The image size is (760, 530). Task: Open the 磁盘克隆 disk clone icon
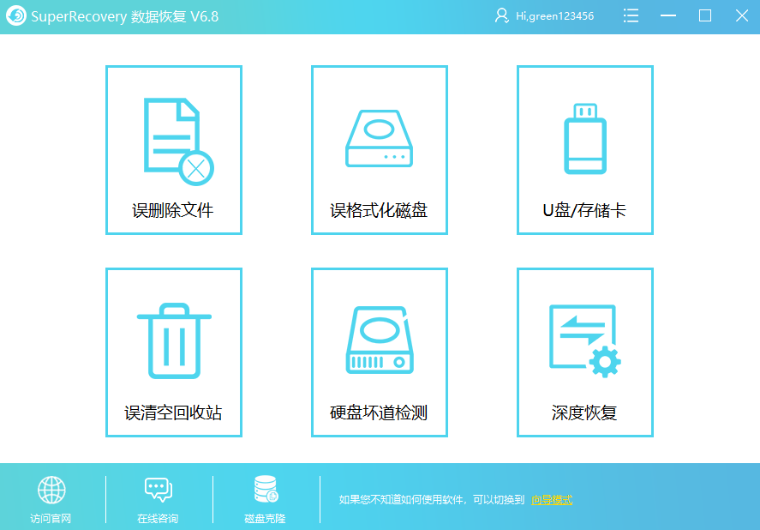(x=266, y=489)
